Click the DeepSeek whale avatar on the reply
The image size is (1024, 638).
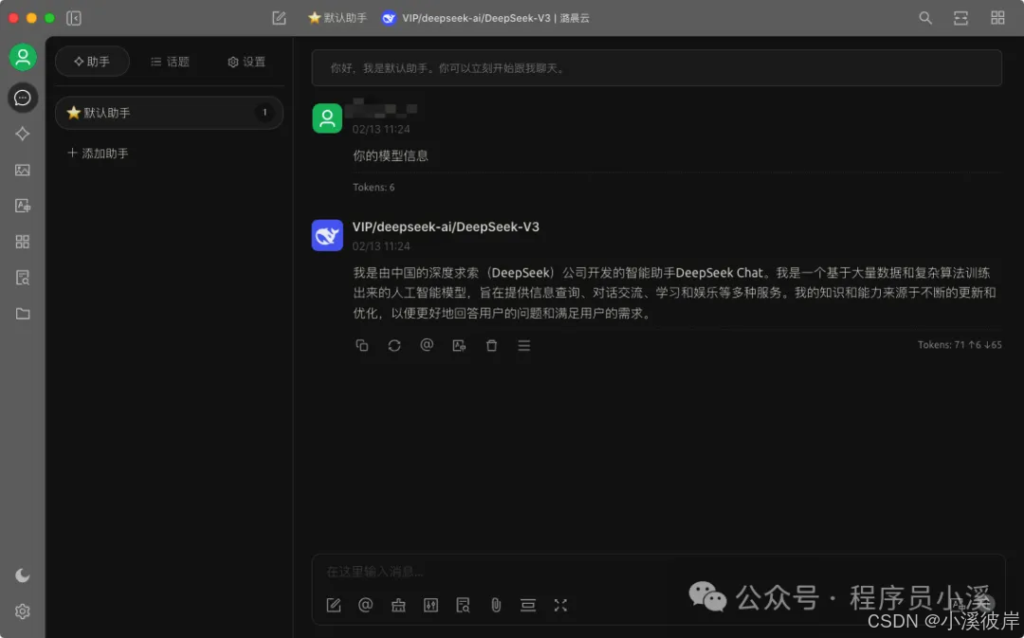[327, 235]
